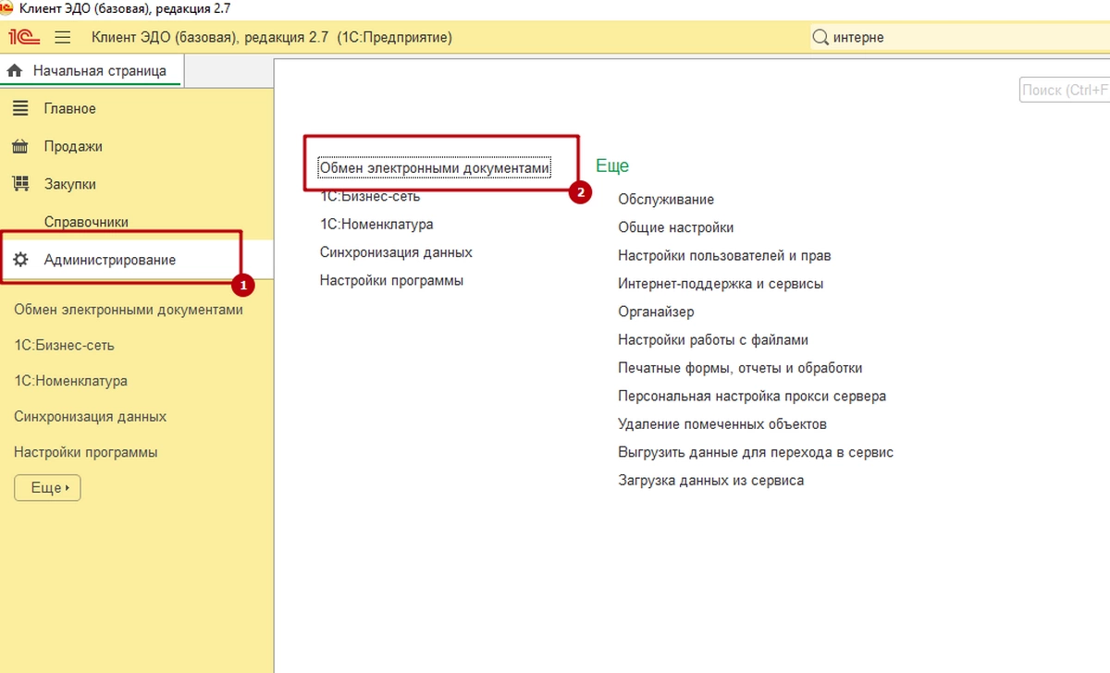Click the Закупки cart icon
The image size is (1110, 673).
coord(20,184)
